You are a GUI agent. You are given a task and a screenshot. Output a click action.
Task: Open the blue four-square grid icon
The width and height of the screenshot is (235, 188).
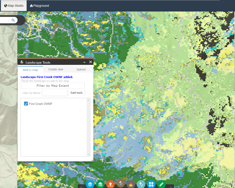tap(151, 184)
